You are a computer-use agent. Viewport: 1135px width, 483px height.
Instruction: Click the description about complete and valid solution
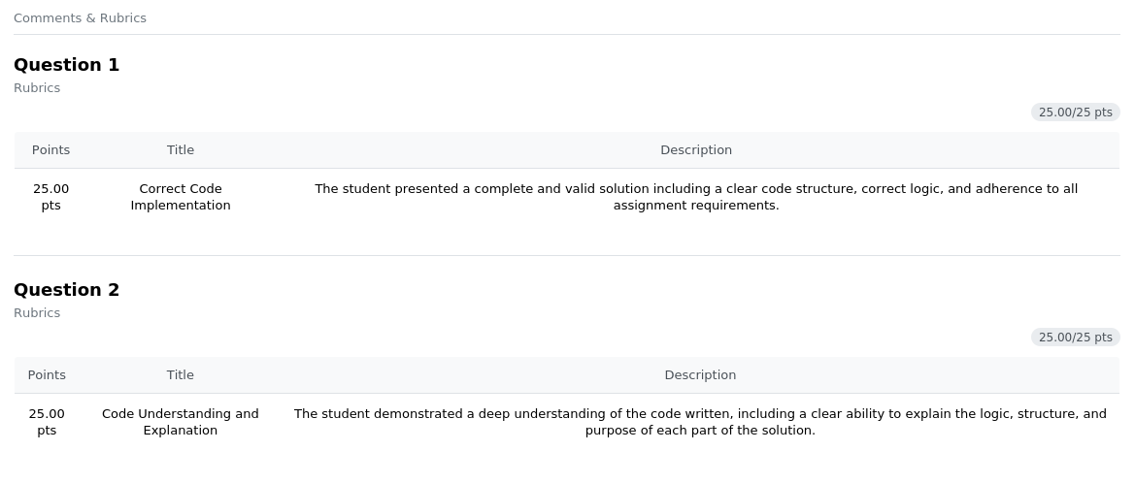point(696,197)
